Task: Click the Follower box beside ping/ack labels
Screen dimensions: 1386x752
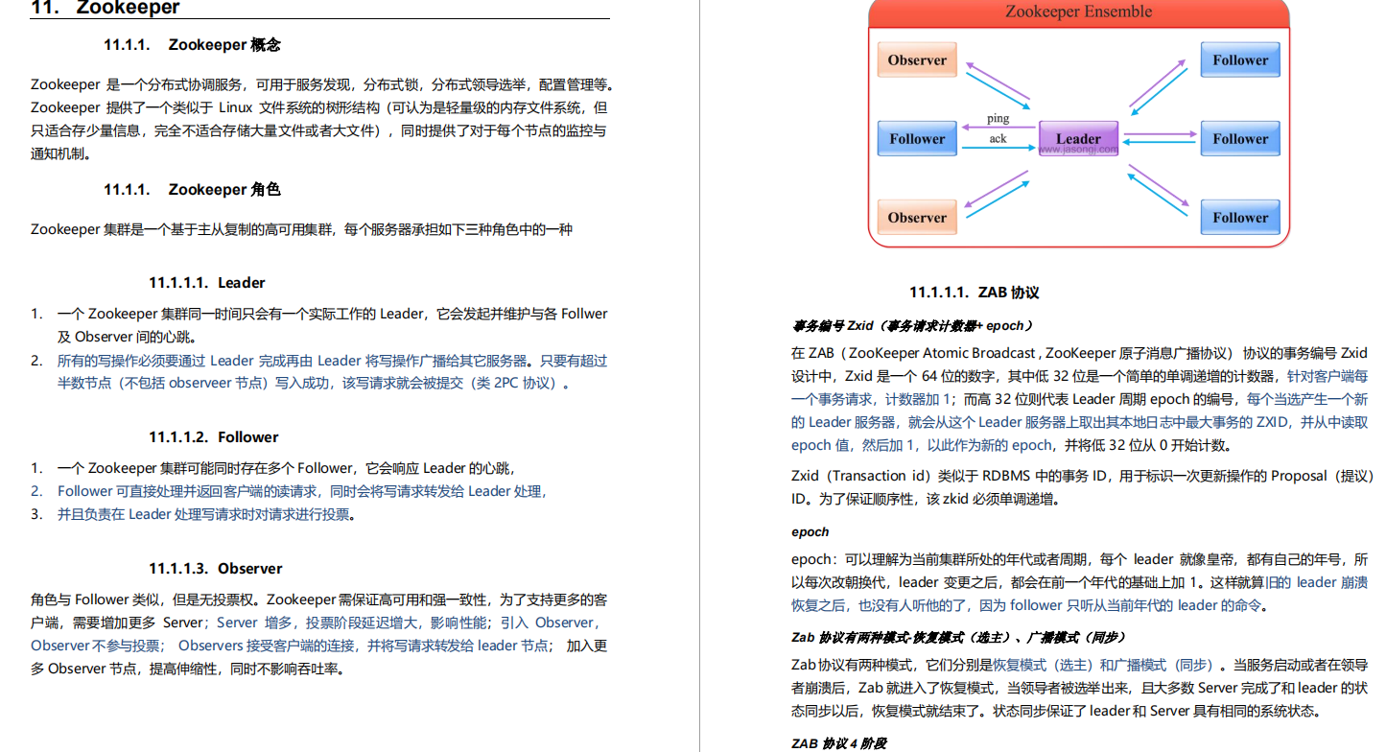Action: coord(917,139)
